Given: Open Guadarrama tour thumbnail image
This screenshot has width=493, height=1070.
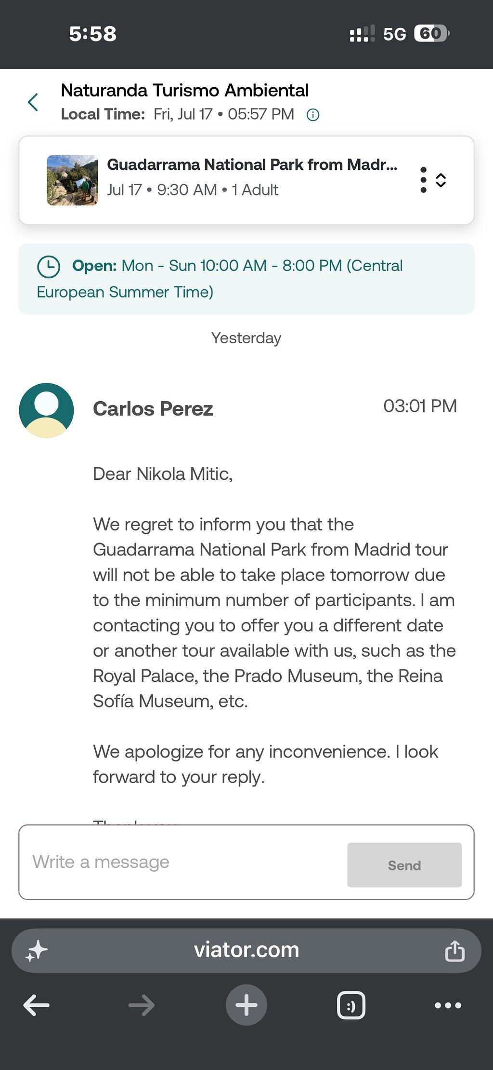Looking at the screenshot, I should [x=72, y=180].
